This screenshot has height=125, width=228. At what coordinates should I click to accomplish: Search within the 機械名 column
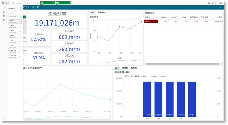(x=156, y=18)
